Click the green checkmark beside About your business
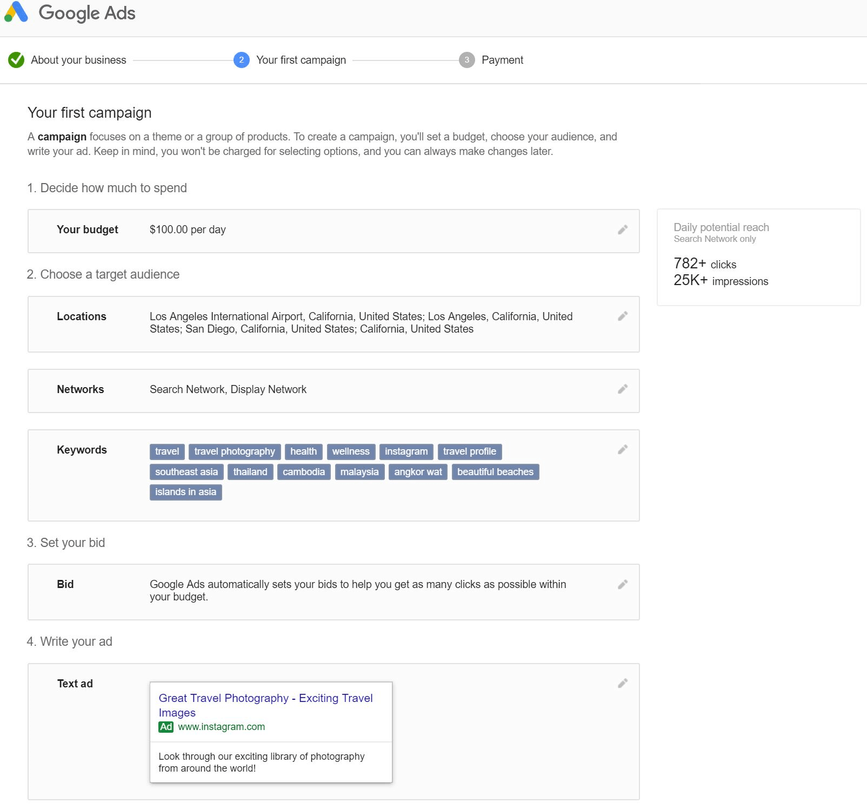The image size is (867, 804). pos(16,60)
